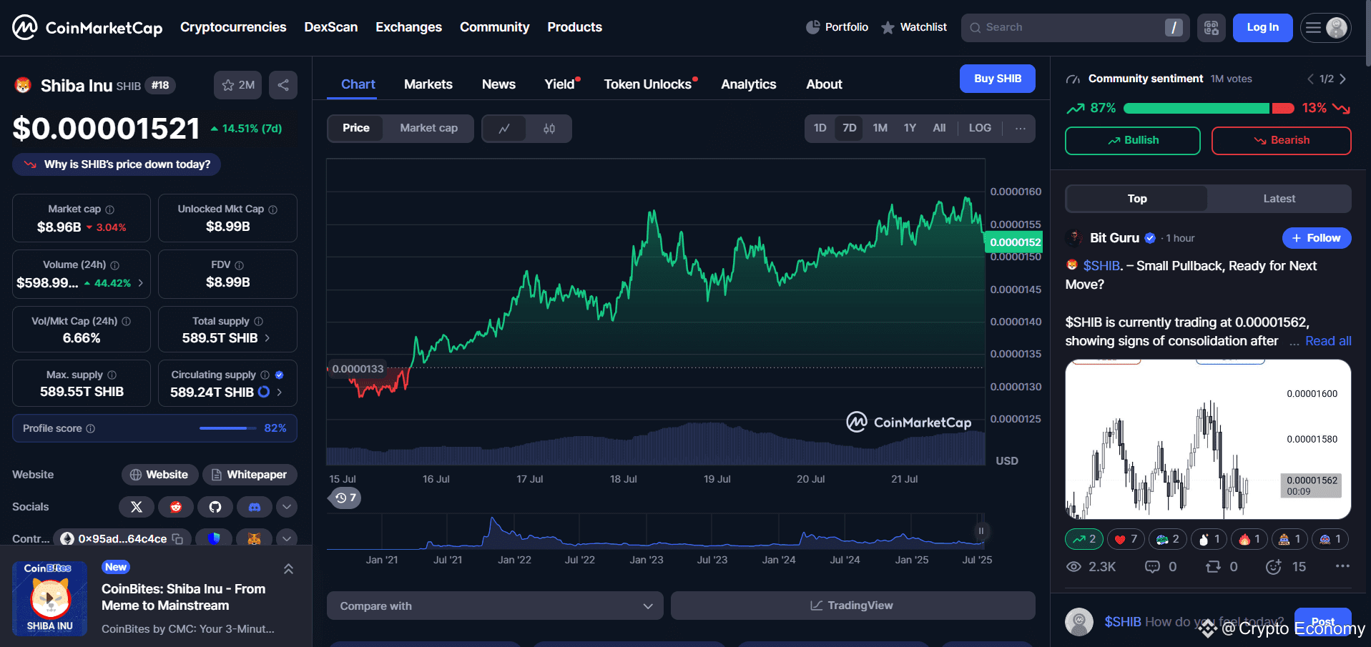Image resolution: width=1371 pixels, height=647 pixels.
Task: Expand more socials chevron
Action: click(287, 507)
